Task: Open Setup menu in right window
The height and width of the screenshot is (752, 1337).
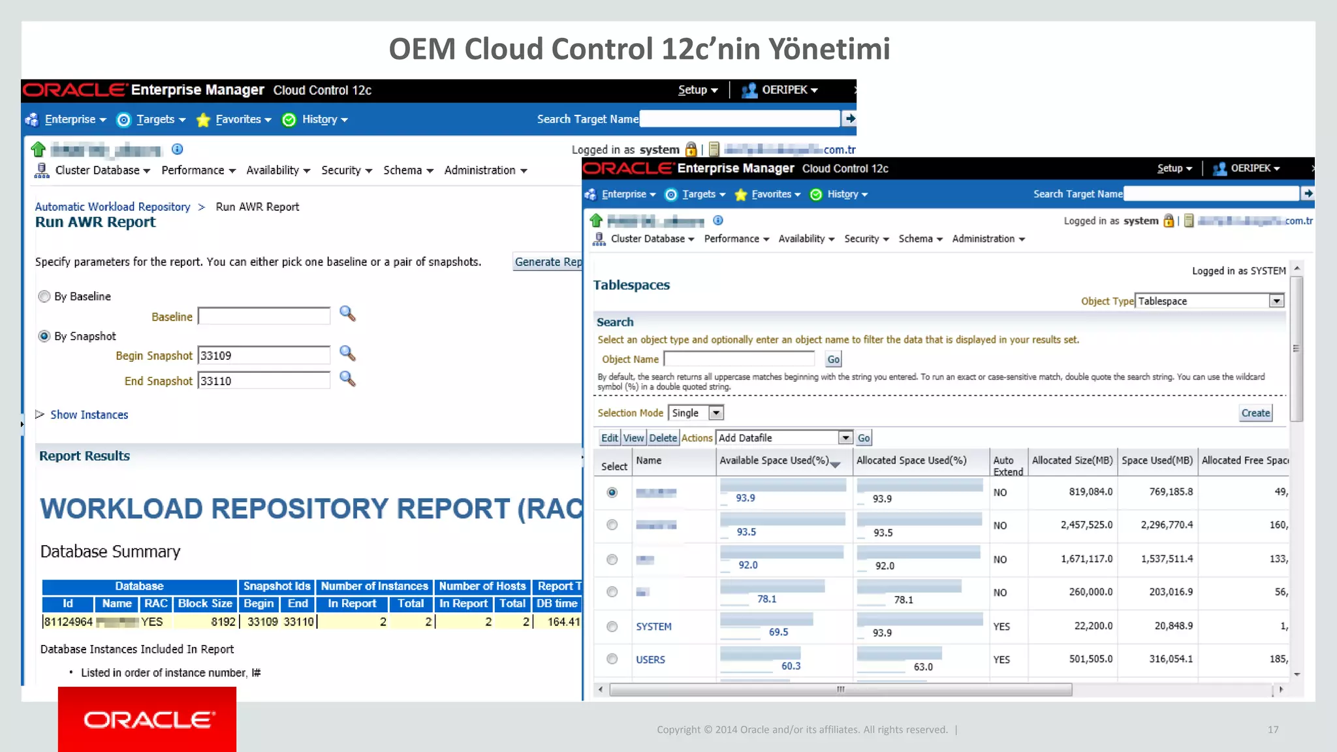Action: (1174, 168)
